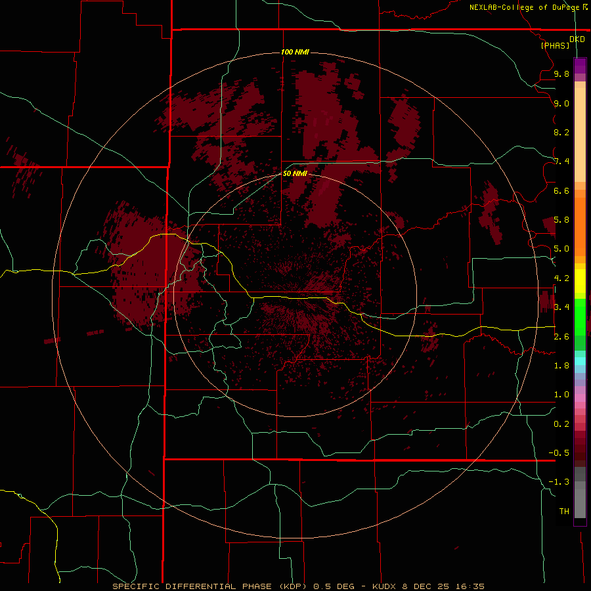Click the 50 NMI range ring label
591x591 pixels.
coord(295,173)
